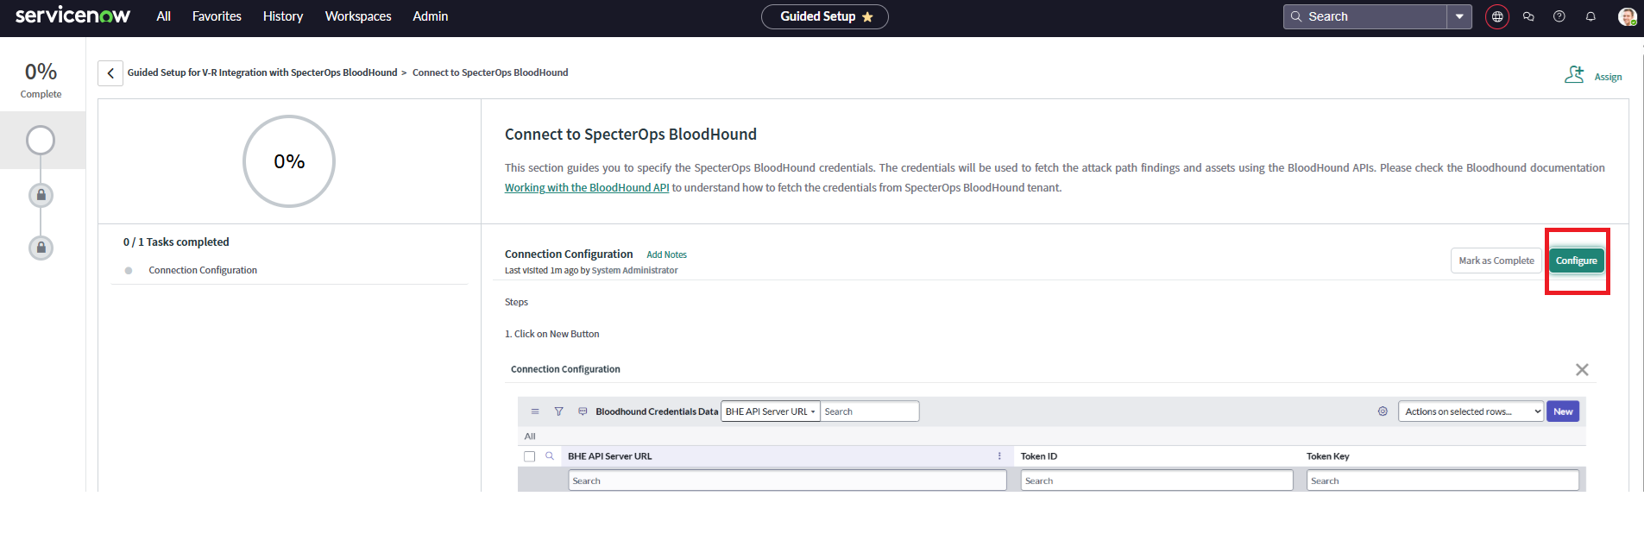Click the Configure button
Image resolution: width=1644 pixels, height=559 pixels.
[1577, 261]
